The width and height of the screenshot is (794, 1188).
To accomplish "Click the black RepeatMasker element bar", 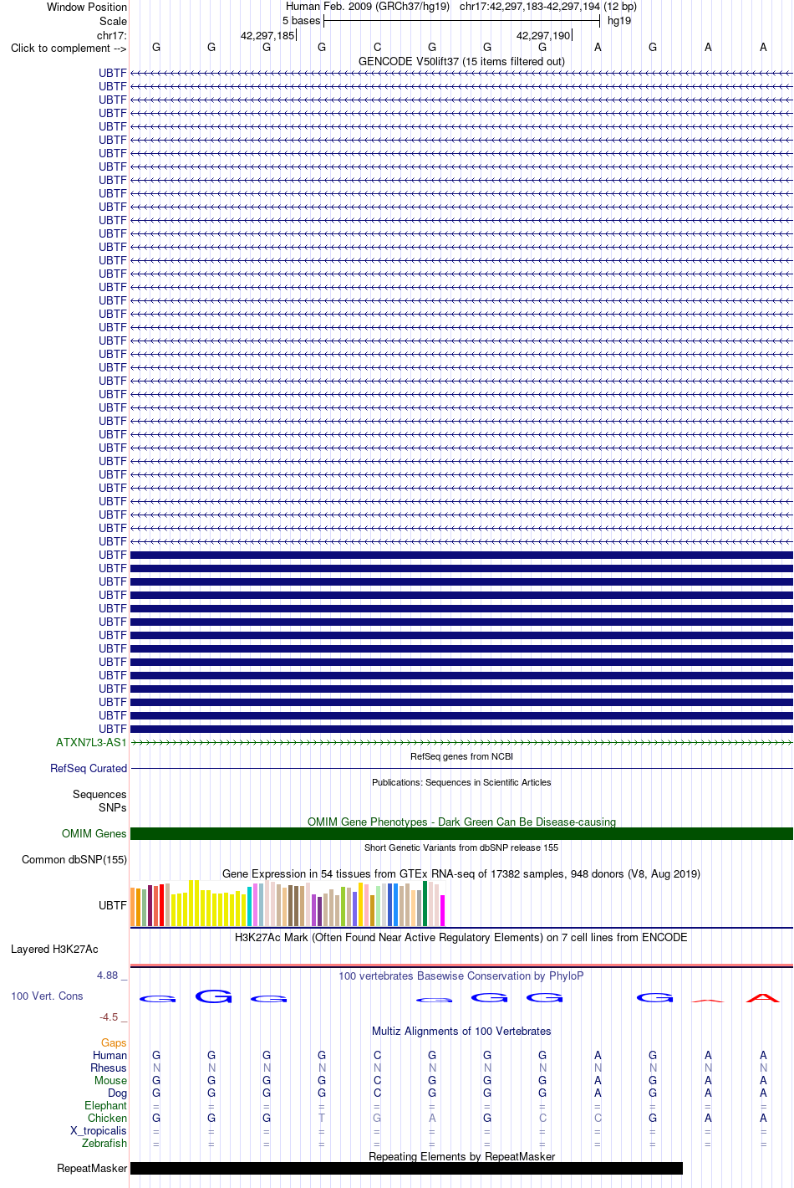I will [x=406, y=1168].
